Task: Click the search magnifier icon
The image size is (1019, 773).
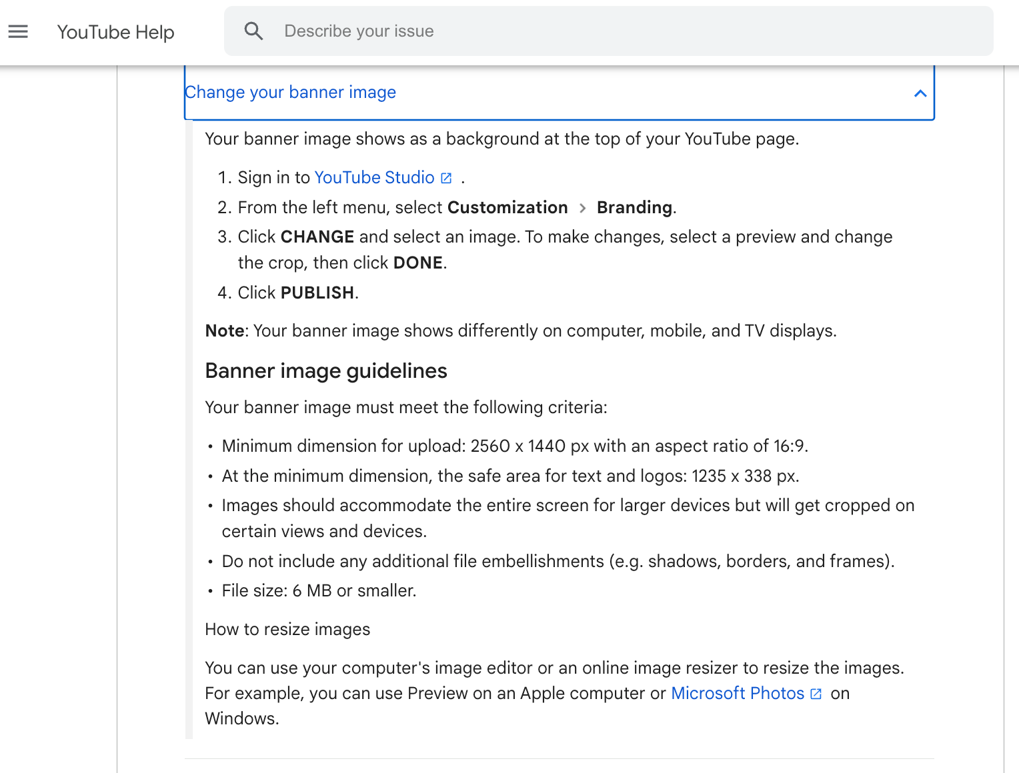Action: coord(253,31)
